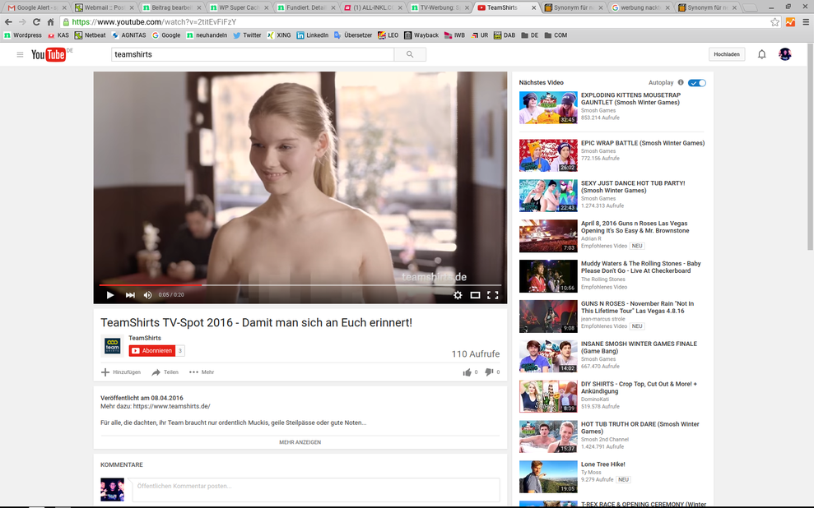Expand description with MEHR ANZEIGEN
The height and width of the screenshot is (508, 814).
click(300, 442)
